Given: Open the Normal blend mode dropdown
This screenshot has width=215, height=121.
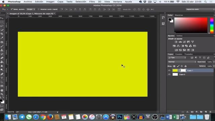Looking at the screenshot, I should (x=182, y=62).
